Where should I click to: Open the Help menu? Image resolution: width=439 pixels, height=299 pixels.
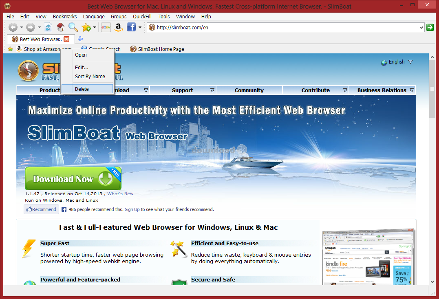click(x=206, y=17)
